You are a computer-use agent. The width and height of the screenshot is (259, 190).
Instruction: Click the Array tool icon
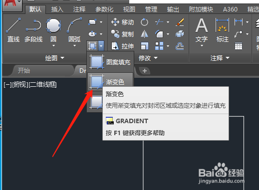click(159, 46)
